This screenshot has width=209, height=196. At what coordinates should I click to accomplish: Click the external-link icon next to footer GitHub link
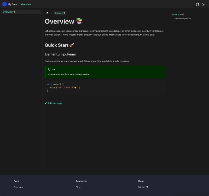(147, 187)
